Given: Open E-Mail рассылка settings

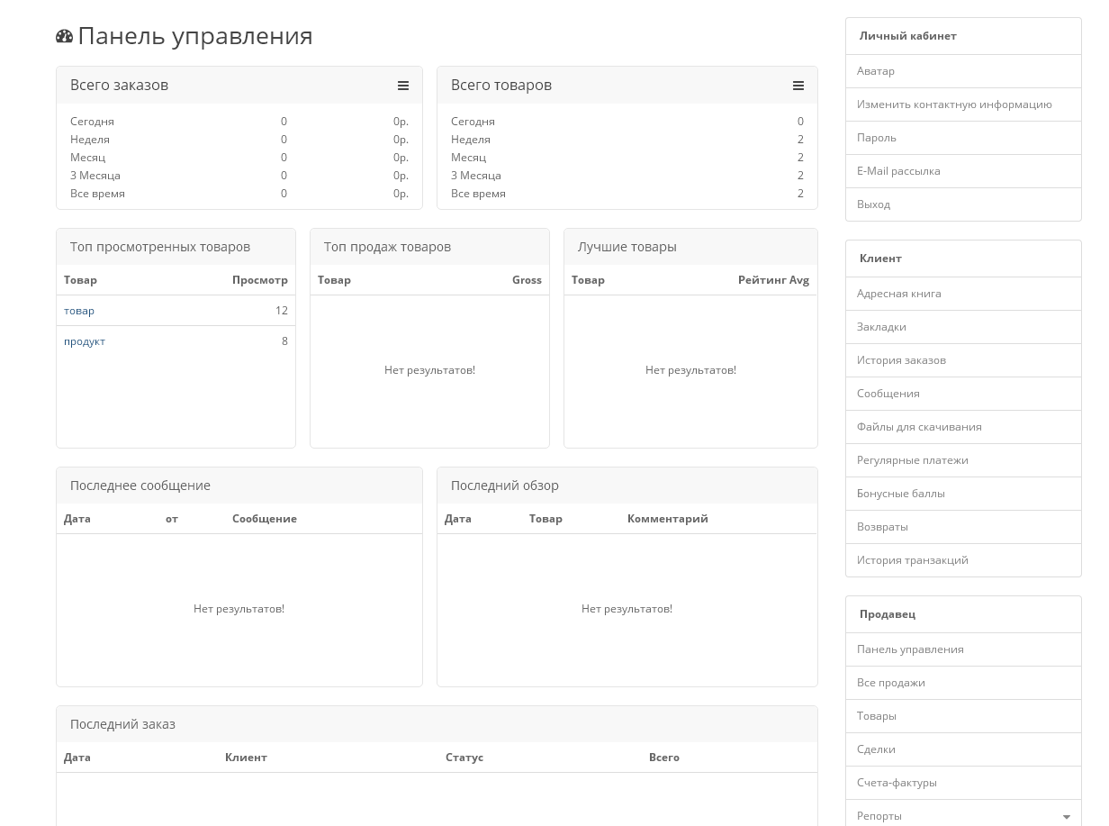Looking at the screenshot, I should [x=898, y=171].
